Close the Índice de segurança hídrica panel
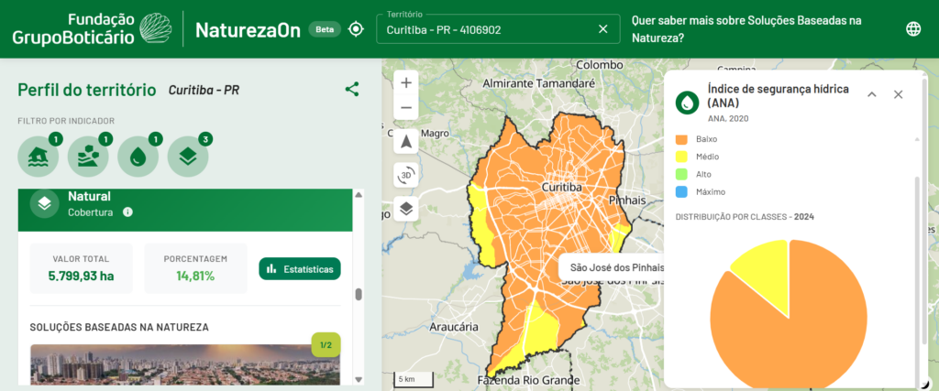The image size is (939, 391). (899, 94)
